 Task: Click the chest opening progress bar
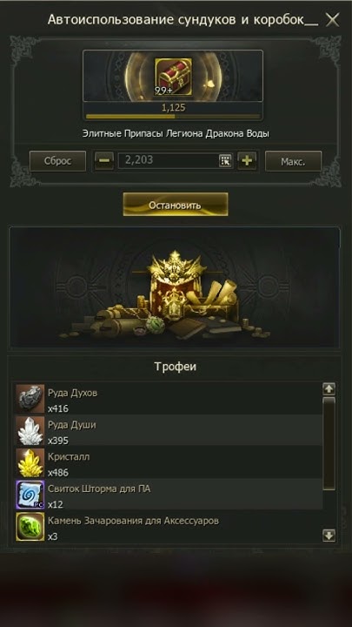[173, 117]
